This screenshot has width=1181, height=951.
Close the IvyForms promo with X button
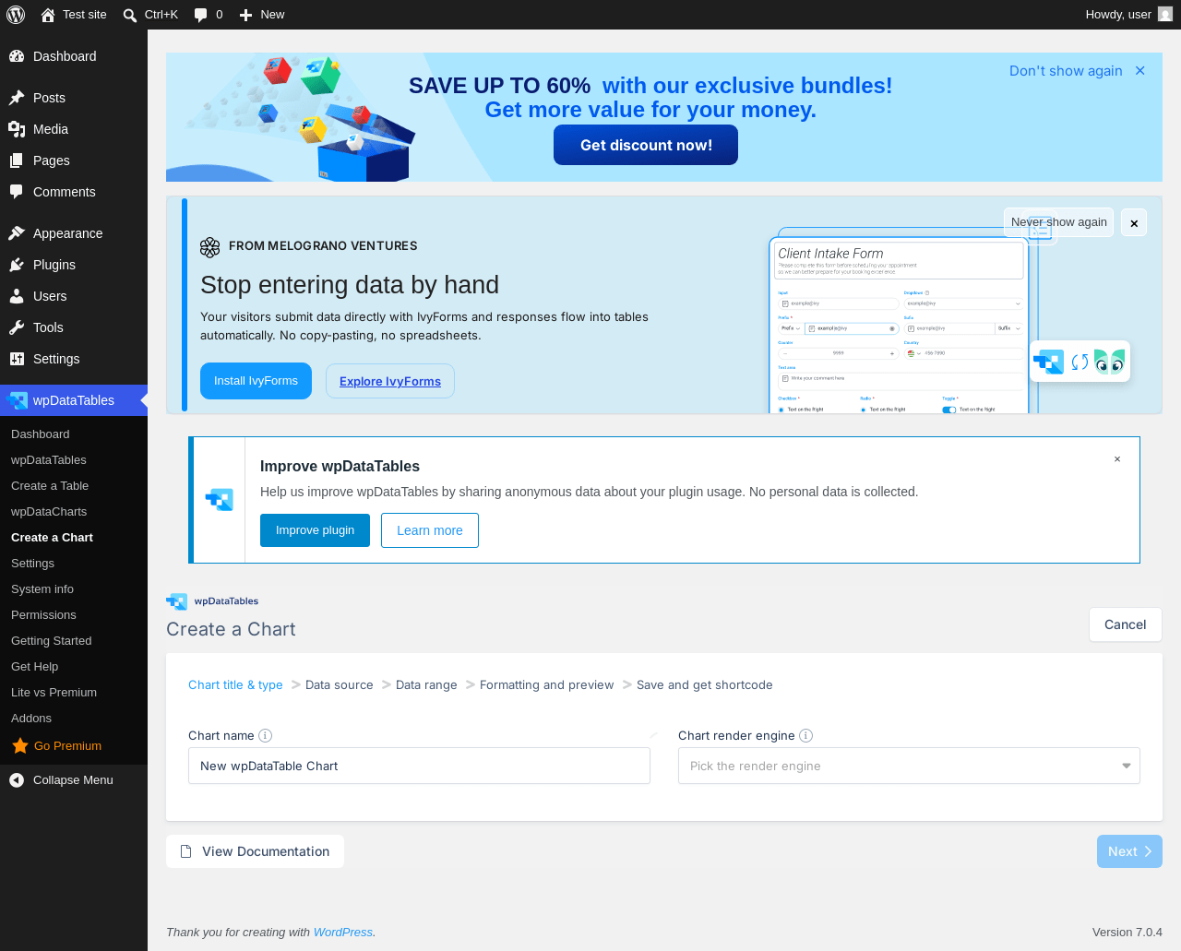1134,223
